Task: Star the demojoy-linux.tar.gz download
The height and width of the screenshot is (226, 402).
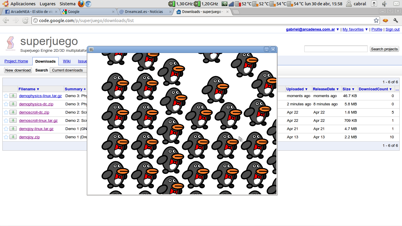Action: tap(6, 129)
